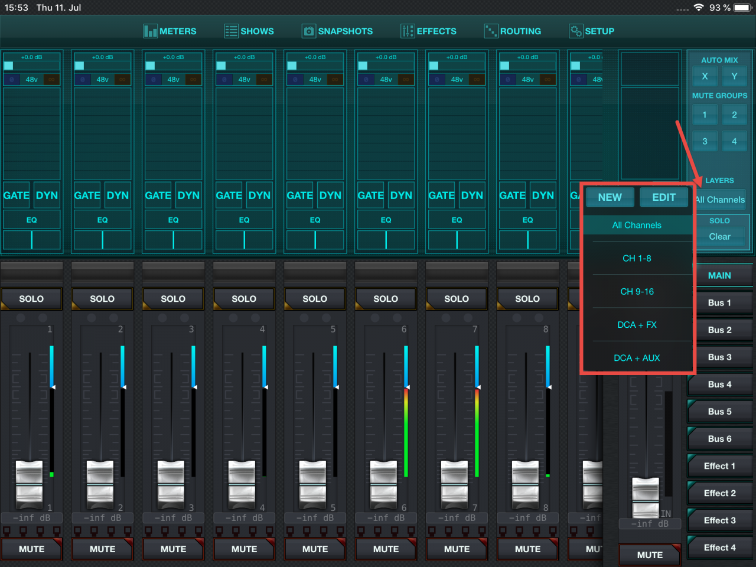
Task: Open the Meters view icon
Action: click(x=150, y=31)
